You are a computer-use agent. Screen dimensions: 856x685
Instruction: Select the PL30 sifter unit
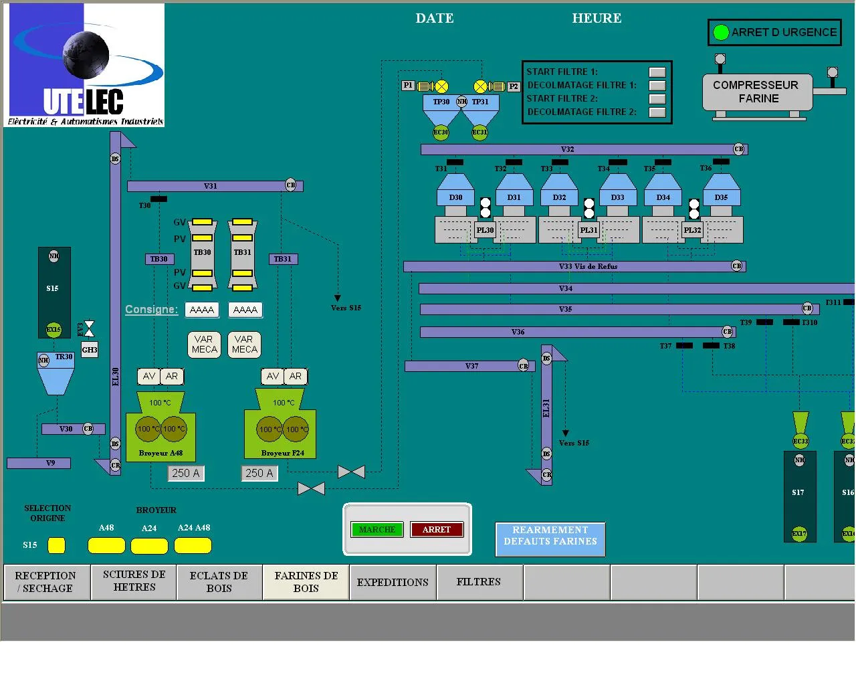pyautogui.click(x=485, y=230)
